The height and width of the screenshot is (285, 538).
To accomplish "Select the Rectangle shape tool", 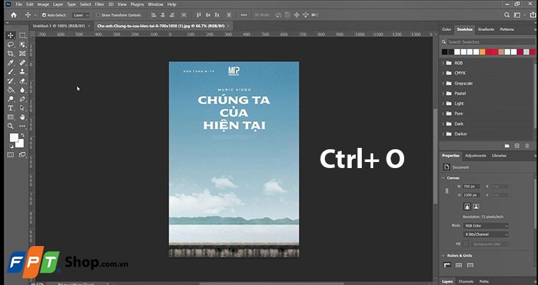I will [x=11, y=117].
